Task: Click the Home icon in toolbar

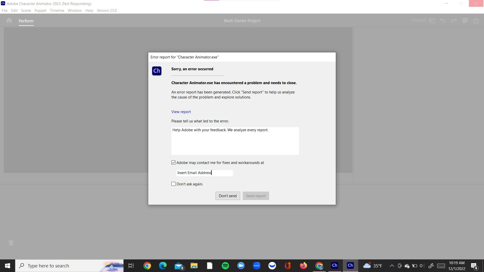Action: 9,20
